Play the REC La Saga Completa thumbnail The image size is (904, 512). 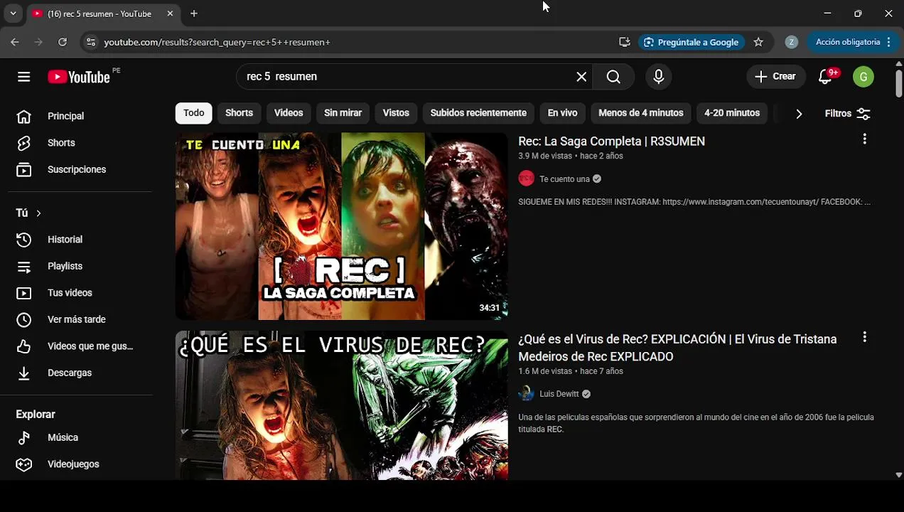point(342,226)
